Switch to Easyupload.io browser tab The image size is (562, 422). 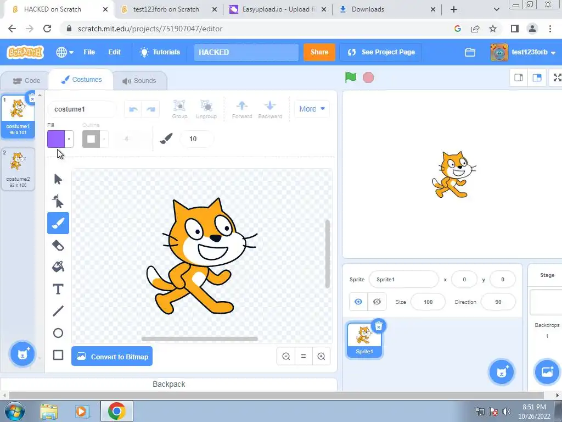point(278,9)
